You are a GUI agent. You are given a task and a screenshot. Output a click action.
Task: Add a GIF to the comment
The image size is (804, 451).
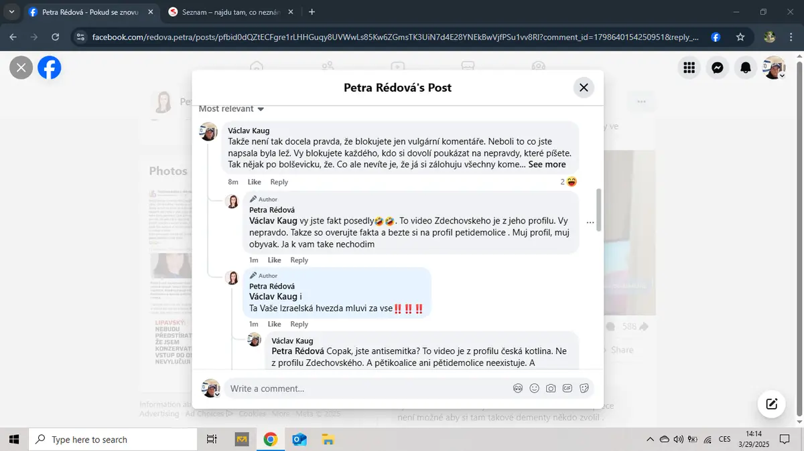567,388
